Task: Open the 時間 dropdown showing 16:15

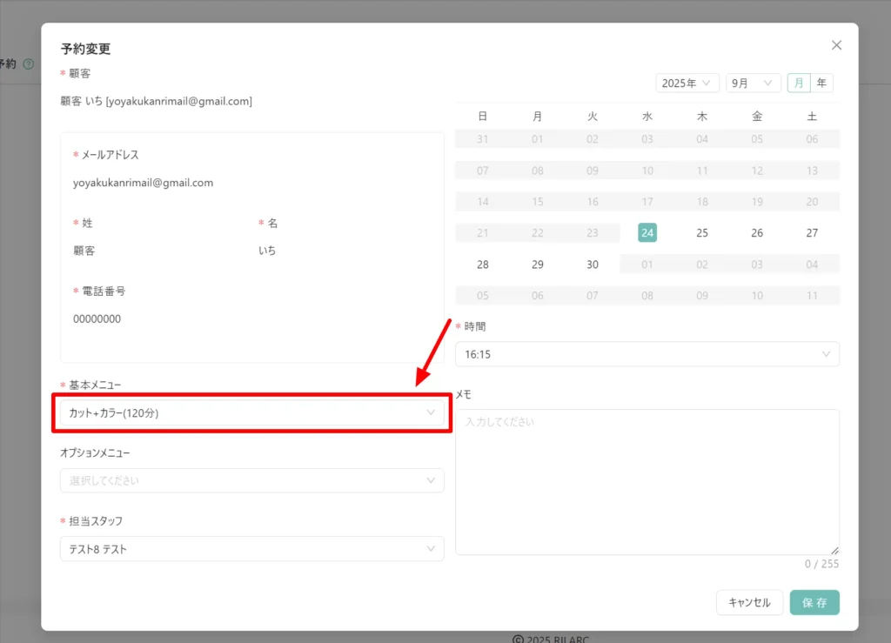Action: (646, 354)
